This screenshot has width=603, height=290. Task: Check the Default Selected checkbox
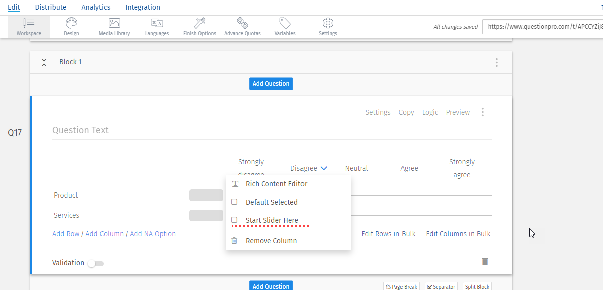pyautogui.click(x=234, y=202)
